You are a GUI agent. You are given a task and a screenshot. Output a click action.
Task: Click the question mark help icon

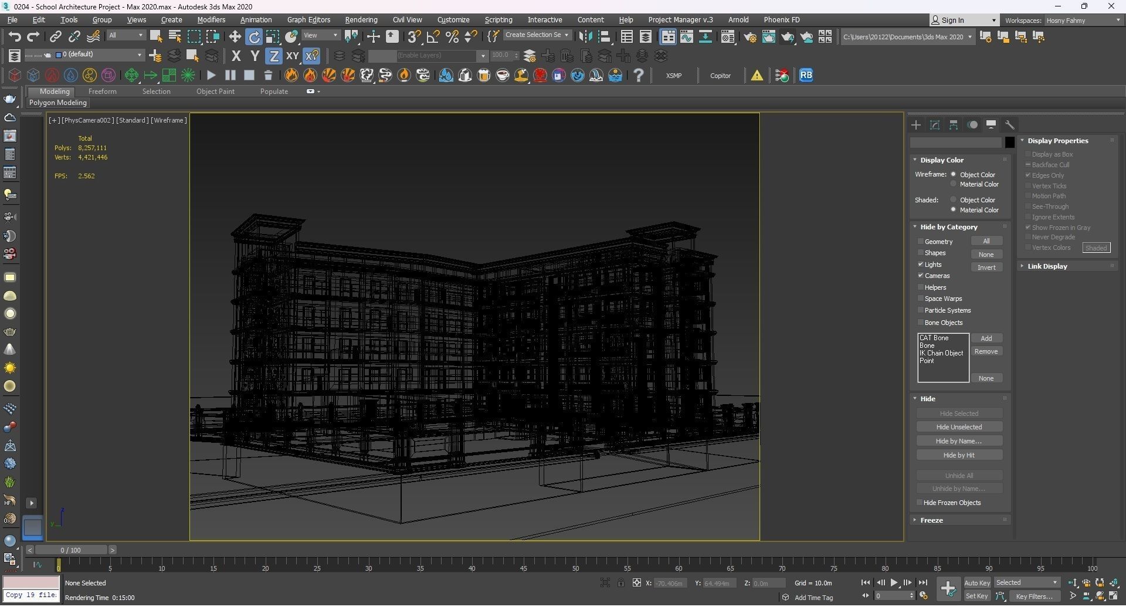639,75
